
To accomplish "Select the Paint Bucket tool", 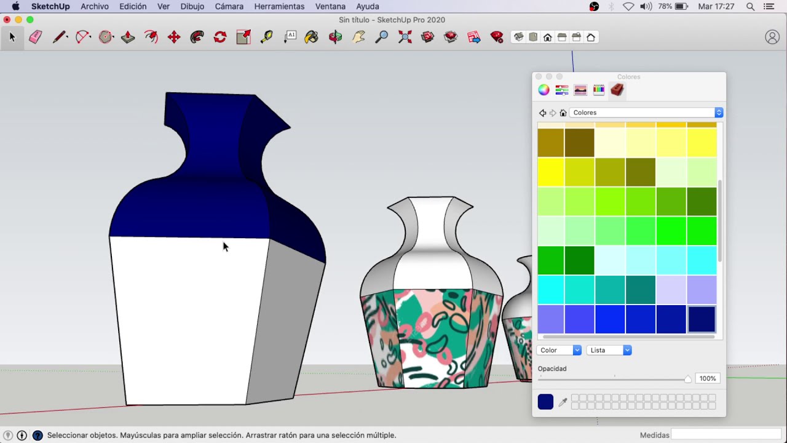I will click(x=312, y=38).
